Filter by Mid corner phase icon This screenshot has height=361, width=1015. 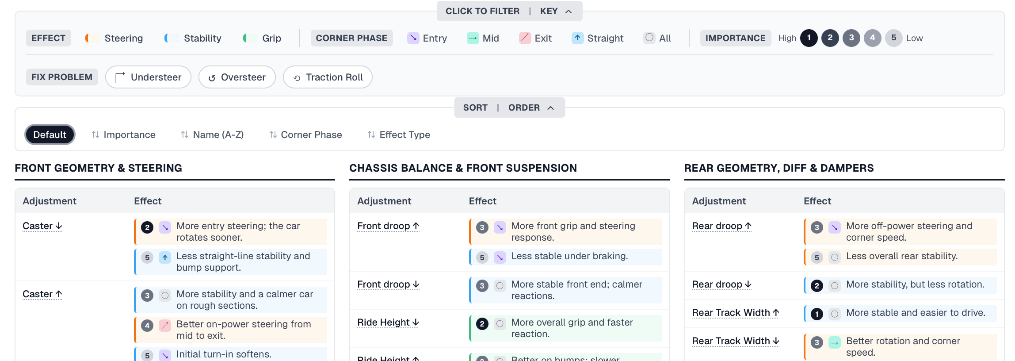click(x=473, y=38)
